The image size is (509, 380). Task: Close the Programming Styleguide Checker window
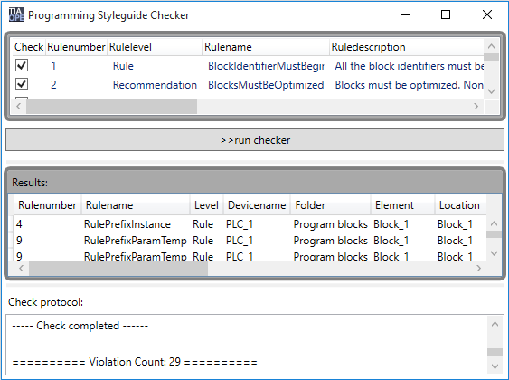487,15
